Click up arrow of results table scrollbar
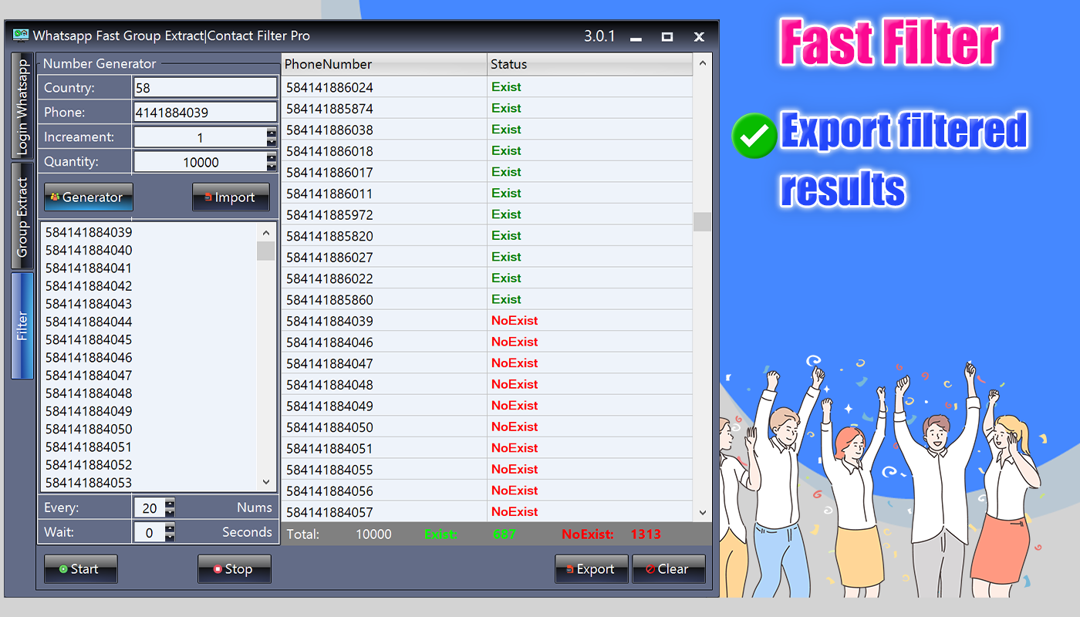1080x617 pixels. (702, 64)
